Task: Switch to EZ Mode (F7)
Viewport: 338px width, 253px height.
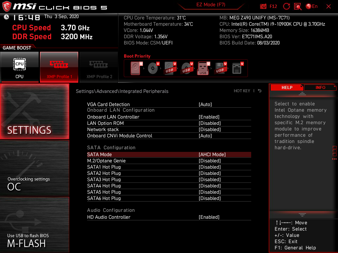Action: point(211,5)
